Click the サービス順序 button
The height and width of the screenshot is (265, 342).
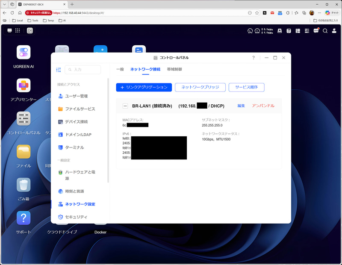point(247,87)
